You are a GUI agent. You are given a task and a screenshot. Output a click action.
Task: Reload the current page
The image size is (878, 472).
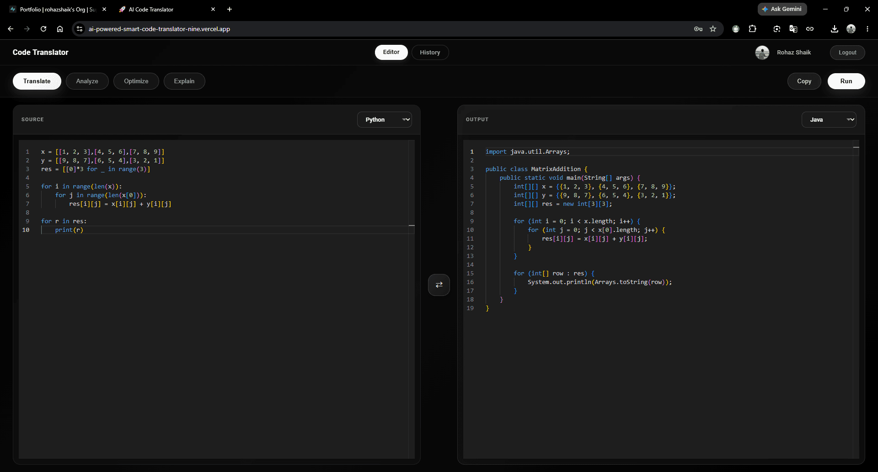coord(43,29)
